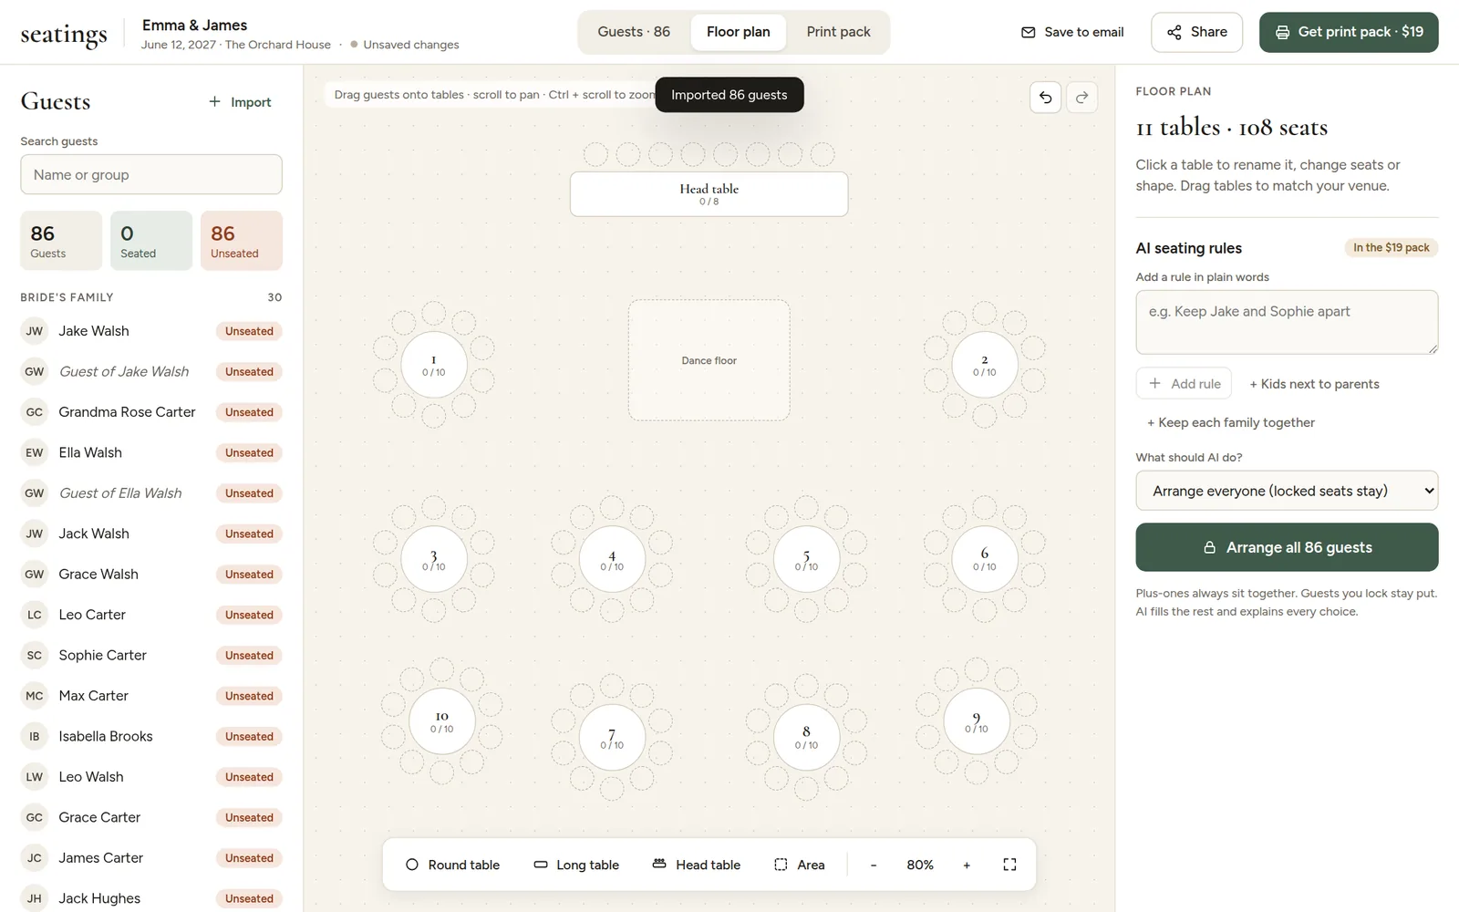Viewport: 1459px width, 912px height.
Task: Click the fit-to-screen icon in bottom toolbar
Action: coord(1009,865)
